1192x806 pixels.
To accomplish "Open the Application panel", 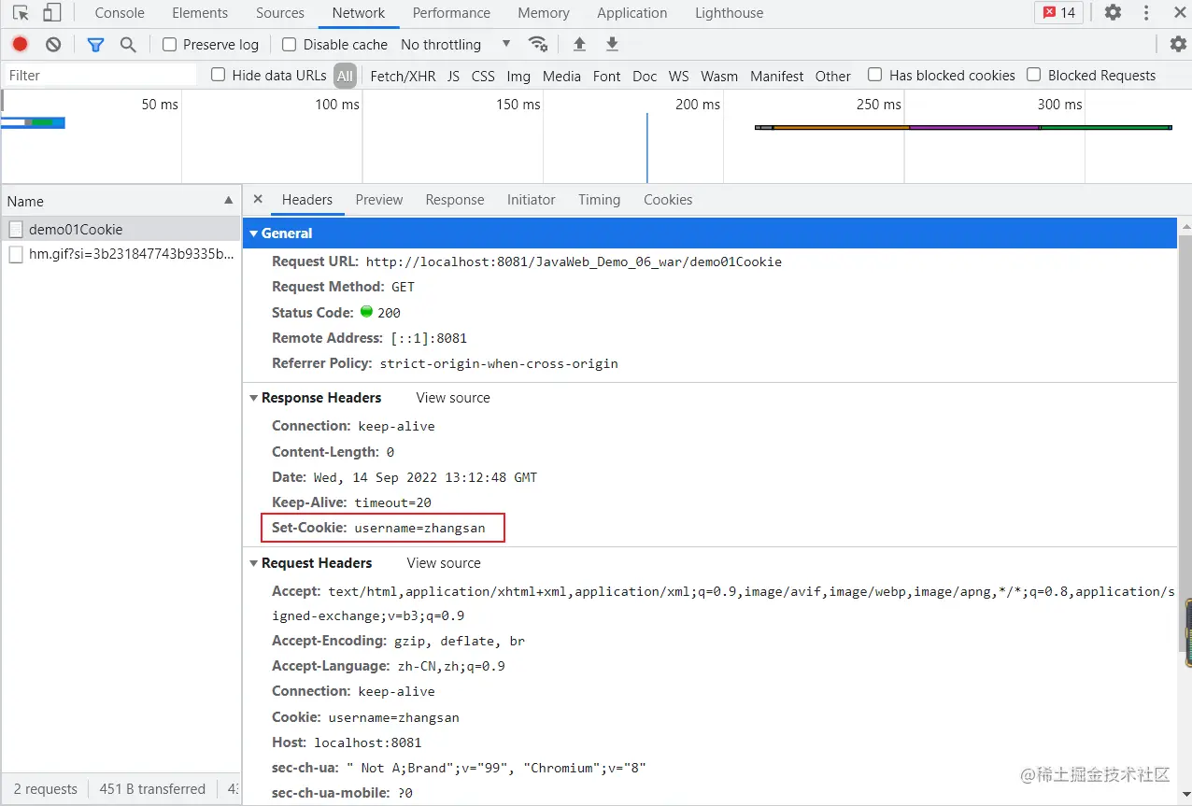I will coord(632,13).
